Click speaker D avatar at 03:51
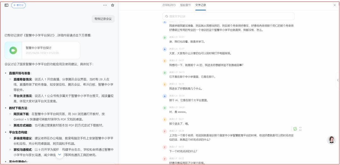Image resolution: width=340 pixels, height=165 pixels. (165, 37)
